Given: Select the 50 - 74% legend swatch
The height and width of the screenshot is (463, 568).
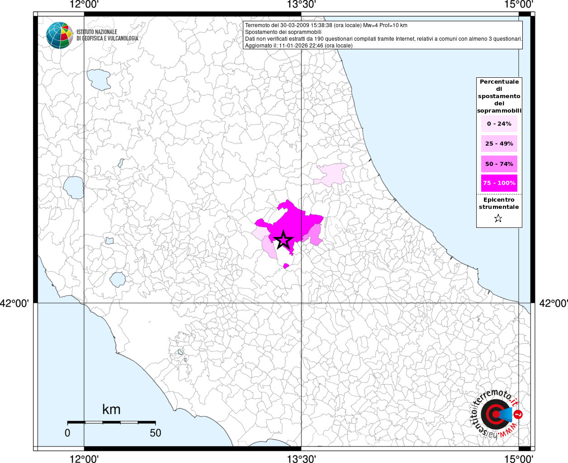Looking at the screenshot, I should click(x=499, y=164).
